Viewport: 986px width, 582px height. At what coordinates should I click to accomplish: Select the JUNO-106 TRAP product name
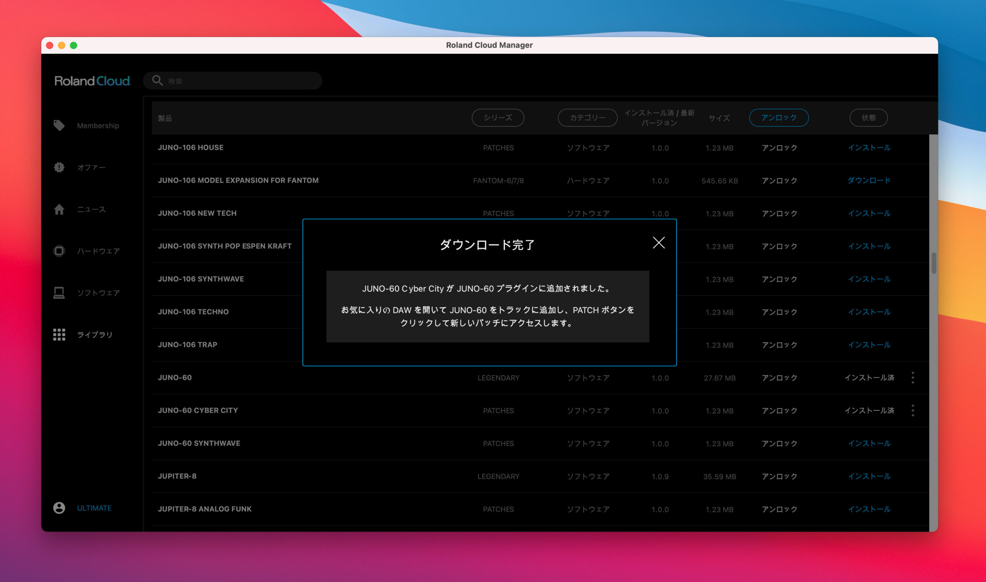click(x=188, y=345)
